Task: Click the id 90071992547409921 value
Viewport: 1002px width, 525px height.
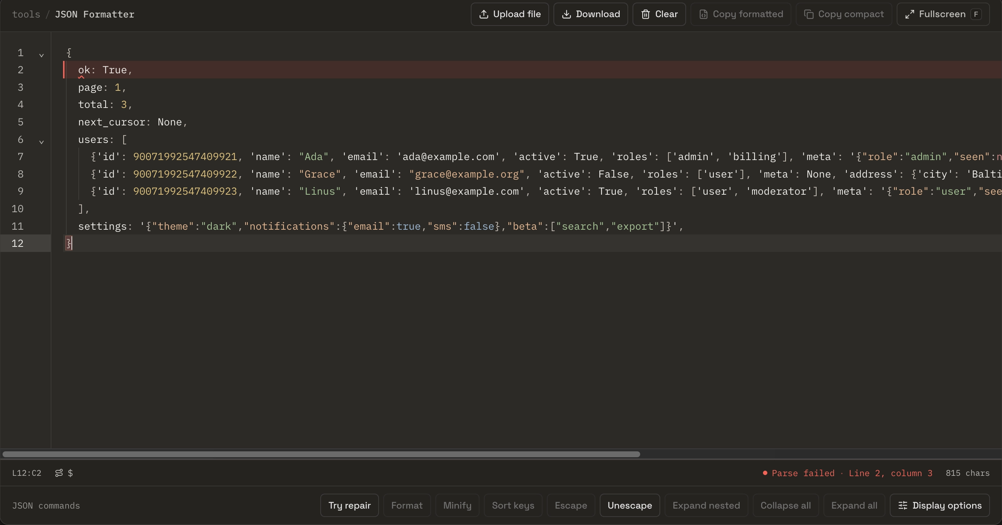Action: pos(185,157)
